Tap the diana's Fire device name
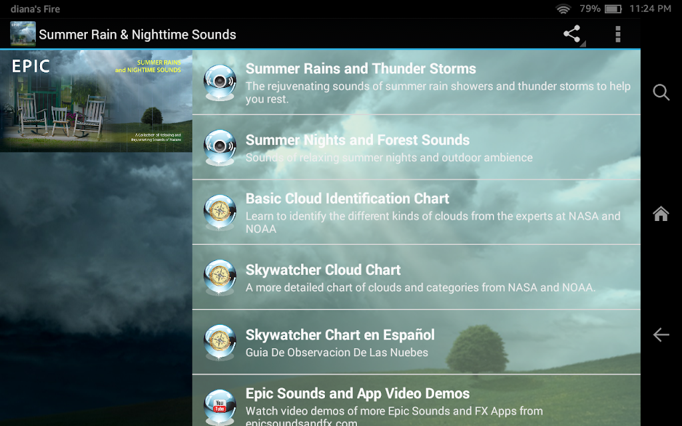Screen dimensions: 682x426 [x=35, y=9]
